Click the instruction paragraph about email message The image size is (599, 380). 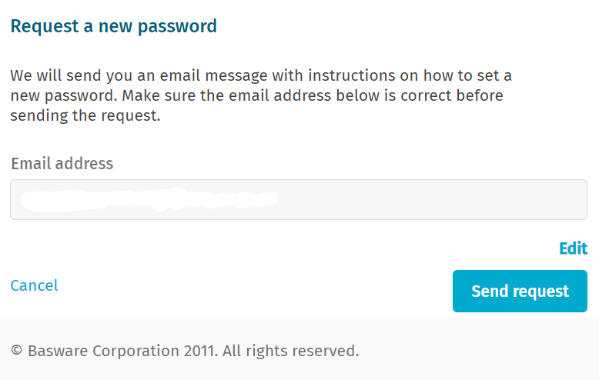(260, 96)
